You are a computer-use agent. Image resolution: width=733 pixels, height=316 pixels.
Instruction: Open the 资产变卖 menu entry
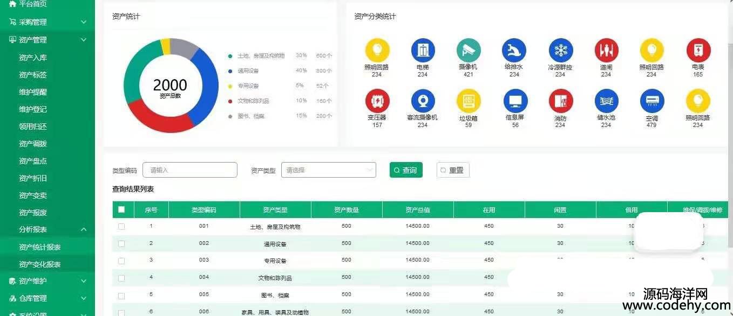33,195
